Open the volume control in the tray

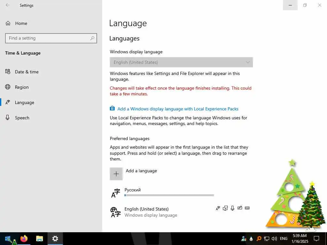(274, 239)
